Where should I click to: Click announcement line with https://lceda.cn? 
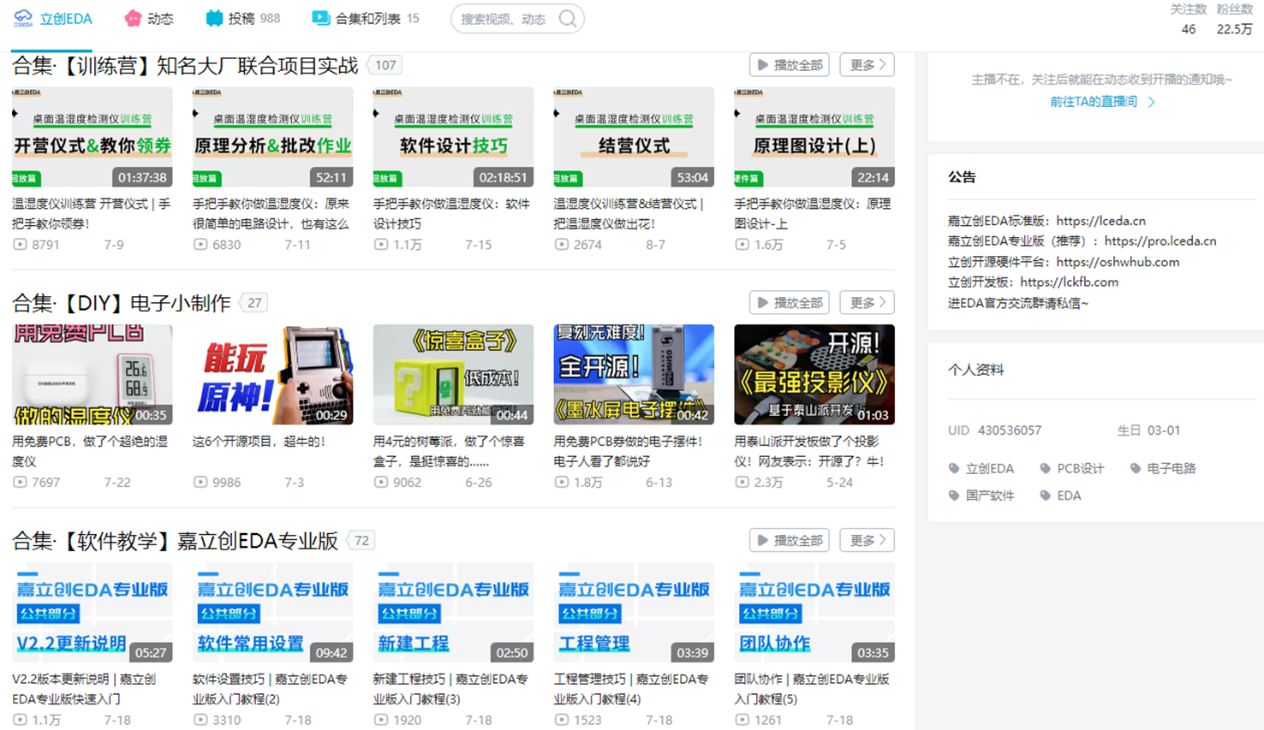click(x=1046, y=221)
